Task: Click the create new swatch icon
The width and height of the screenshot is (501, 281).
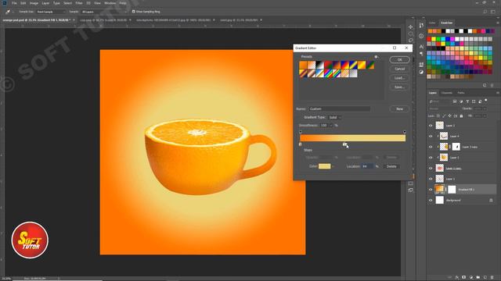Action: coord(485,85)
